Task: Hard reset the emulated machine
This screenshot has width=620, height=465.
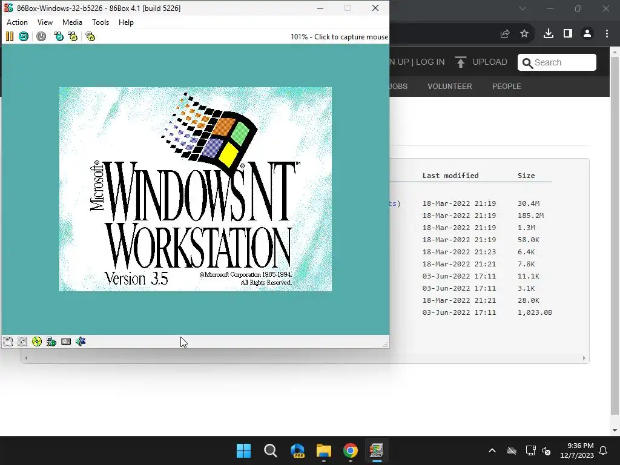Action: click(24, 37)
